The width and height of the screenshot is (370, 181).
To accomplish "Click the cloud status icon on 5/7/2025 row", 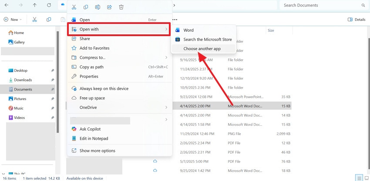I will (x=155, y=161).
